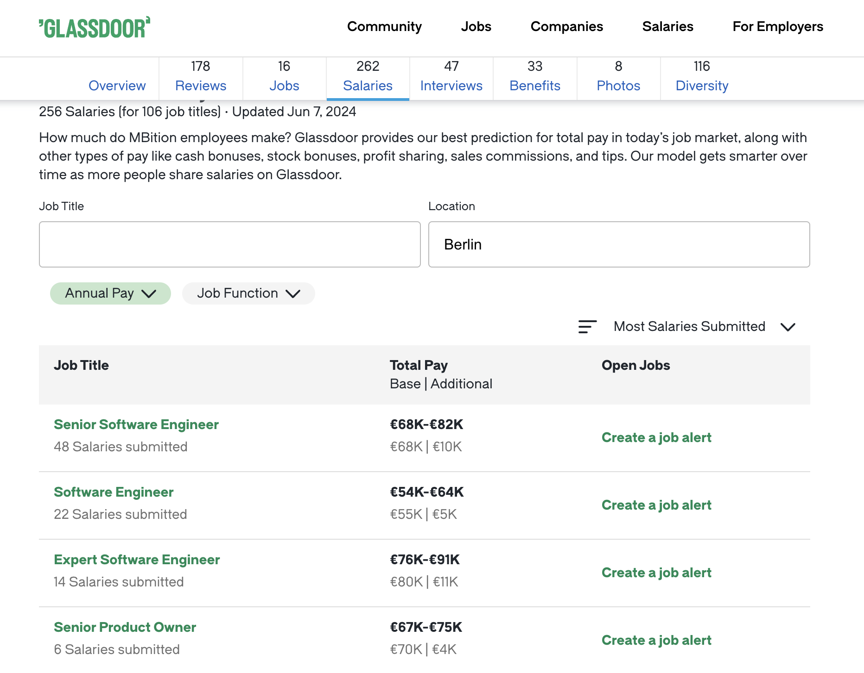Click the Open Jobs column header
The height and width of the screenshot is (673, 864).
[x=636, y=365]
